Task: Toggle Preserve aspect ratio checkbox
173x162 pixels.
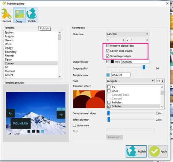Action: [108, 46]
